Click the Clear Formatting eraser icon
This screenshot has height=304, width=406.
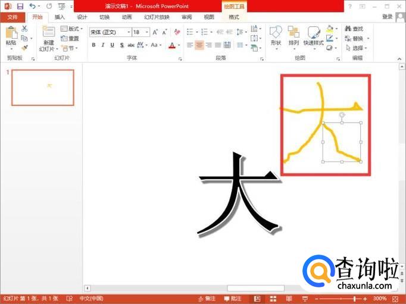click(177, 32)
